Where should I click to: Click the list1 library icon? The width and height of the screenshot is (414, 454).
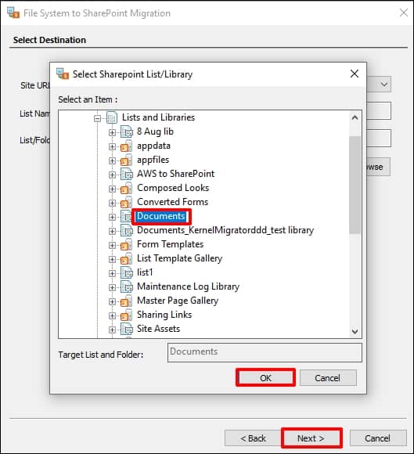tap(127, 272)
